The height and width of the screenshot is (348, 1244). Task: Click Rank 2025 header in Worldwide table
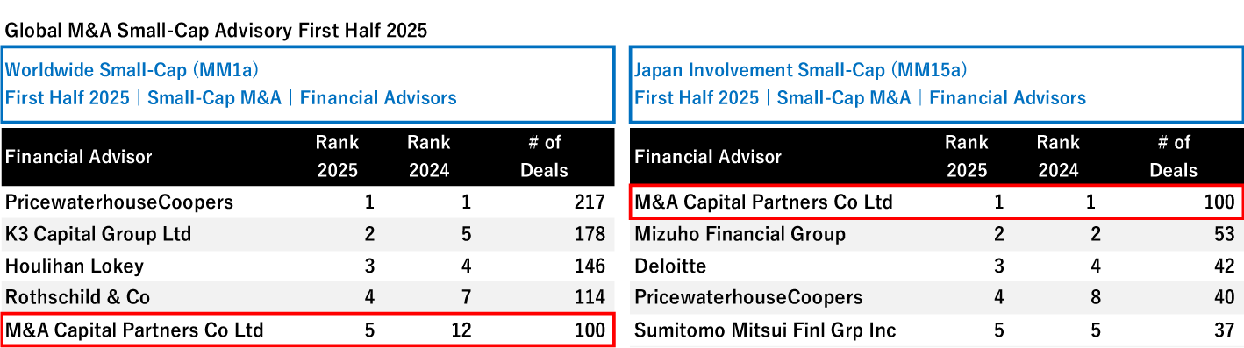click(337, 156)
